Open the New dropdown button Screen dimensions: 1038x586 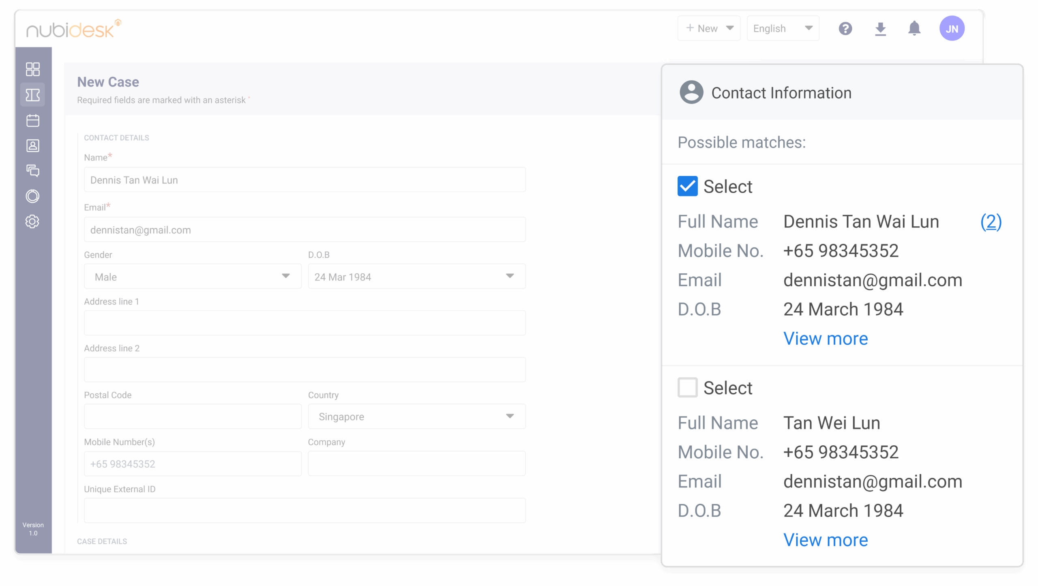(x=709, y=28)
